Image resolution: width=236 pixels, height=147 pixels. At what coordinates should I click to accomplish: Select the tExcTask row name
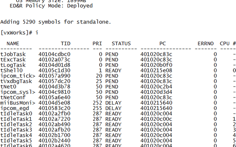click(13, 60)
